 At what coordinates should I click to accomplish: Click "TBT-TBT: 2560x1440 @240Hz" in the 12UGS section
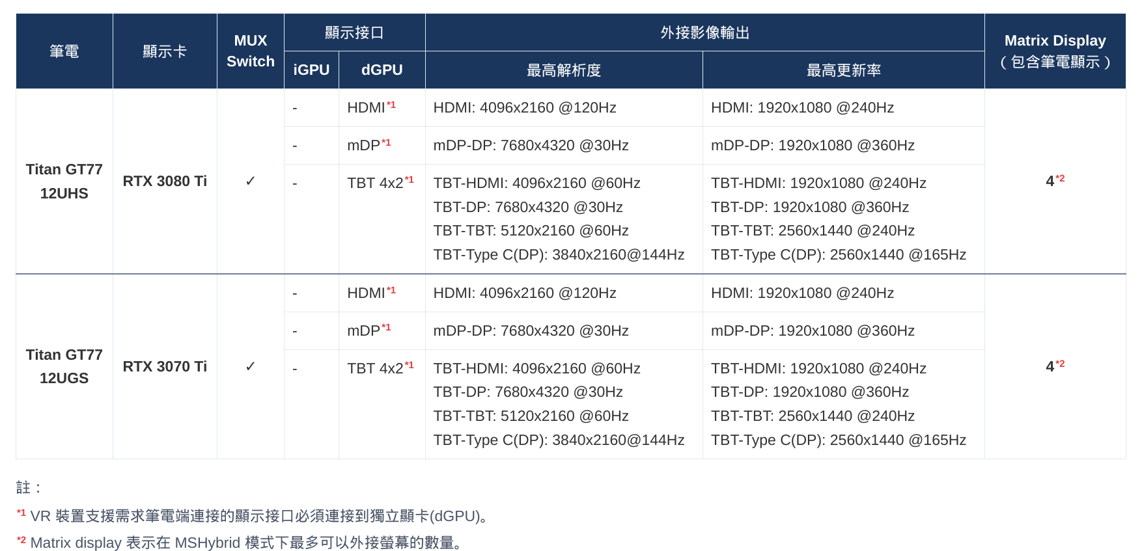pos(813,416)
